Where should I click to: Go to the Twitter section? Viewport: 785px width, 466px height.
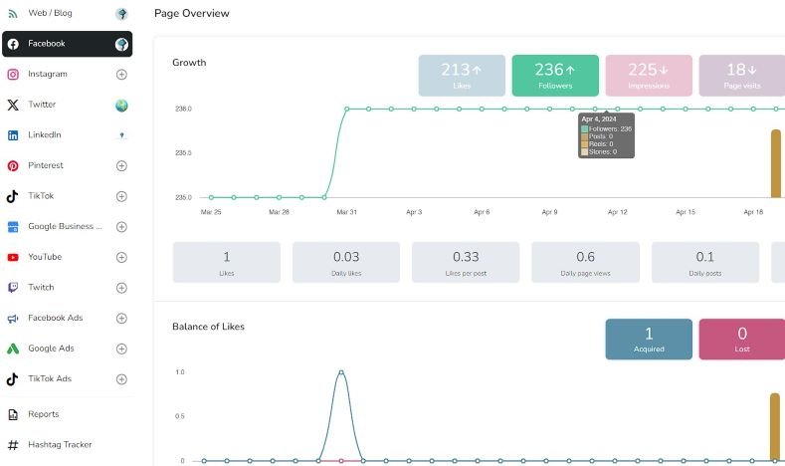(67, 105)
